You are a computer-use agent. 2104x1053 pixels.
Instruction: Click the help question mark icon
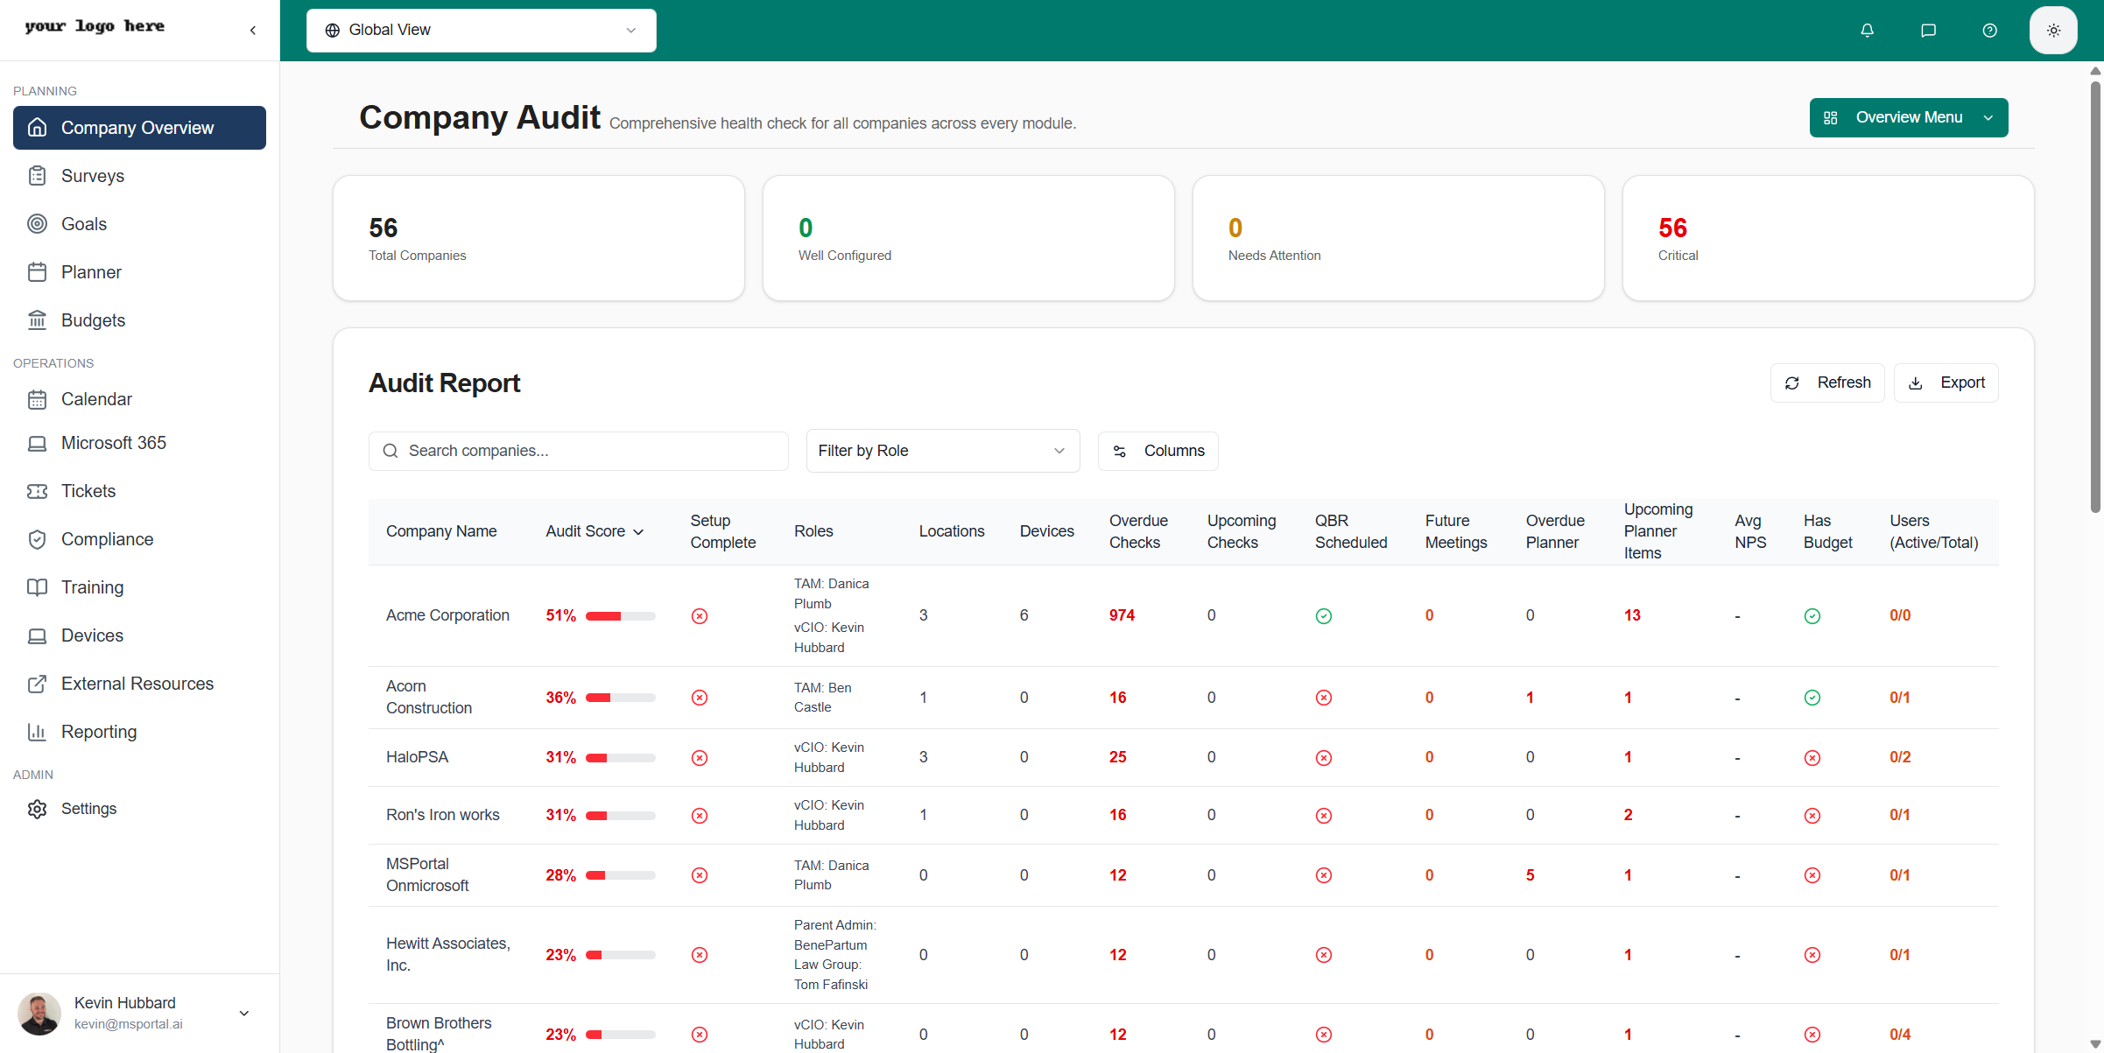1989,30
